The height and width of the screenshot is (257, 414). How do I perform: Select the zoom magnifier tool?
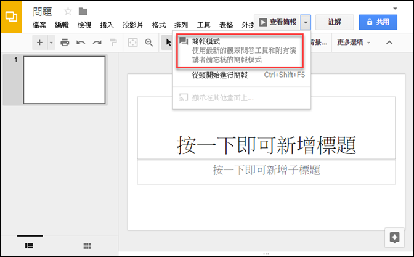pyautogui.click(x=149, y=43)
